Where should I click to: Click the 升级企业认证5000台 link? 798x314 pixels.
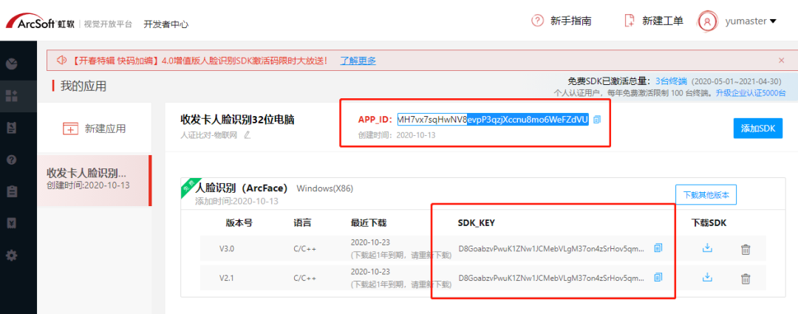tap(751, 92)
